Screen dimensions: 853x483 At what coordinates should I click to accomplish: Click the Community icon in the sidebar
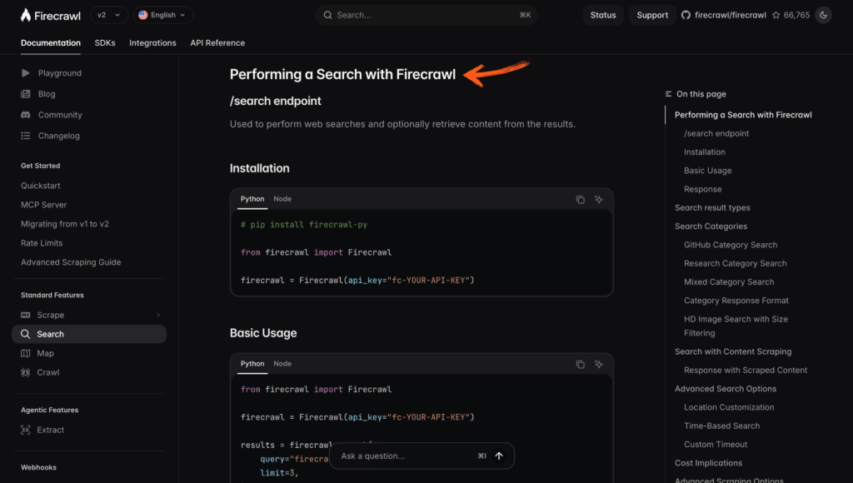(x=25, y=114)
